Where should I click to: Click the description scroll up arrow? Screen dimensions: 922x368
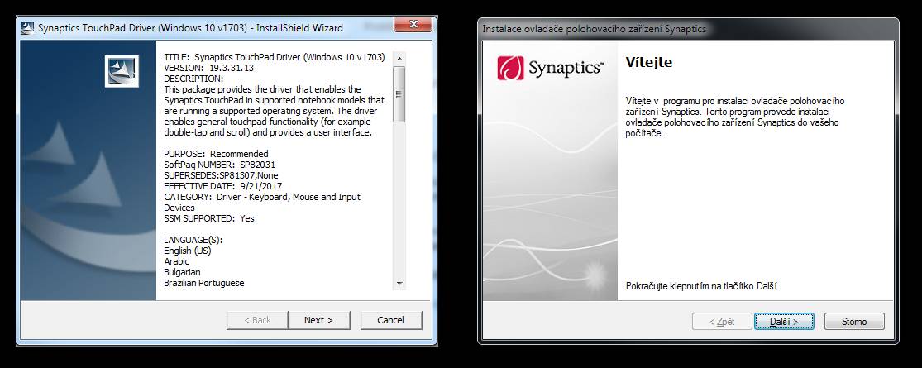(x=399, y=59)
